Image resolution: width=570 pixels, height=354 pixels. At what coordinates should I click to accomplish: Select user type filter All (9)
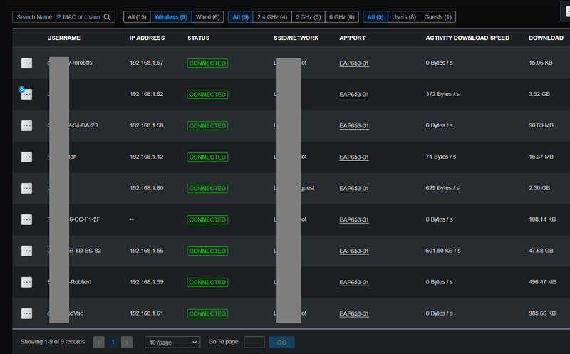[375, 16]
